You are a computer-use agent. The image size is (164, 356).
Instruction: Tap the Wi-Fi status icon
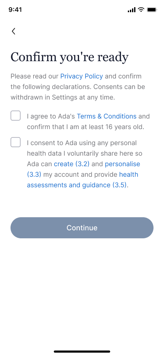[141, 10]
